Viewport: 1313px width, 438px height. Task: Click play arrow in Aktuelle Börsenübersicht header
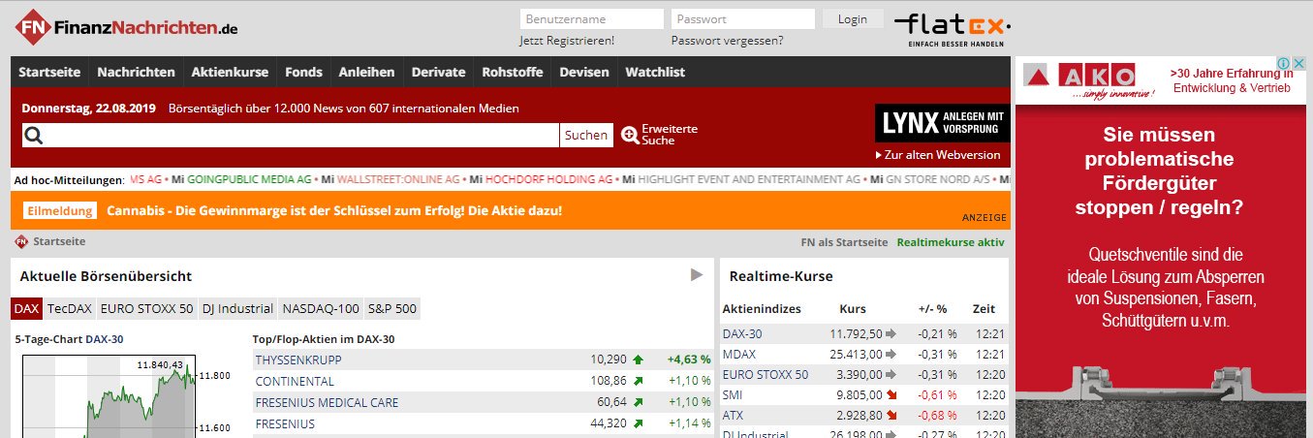[697, 275]
